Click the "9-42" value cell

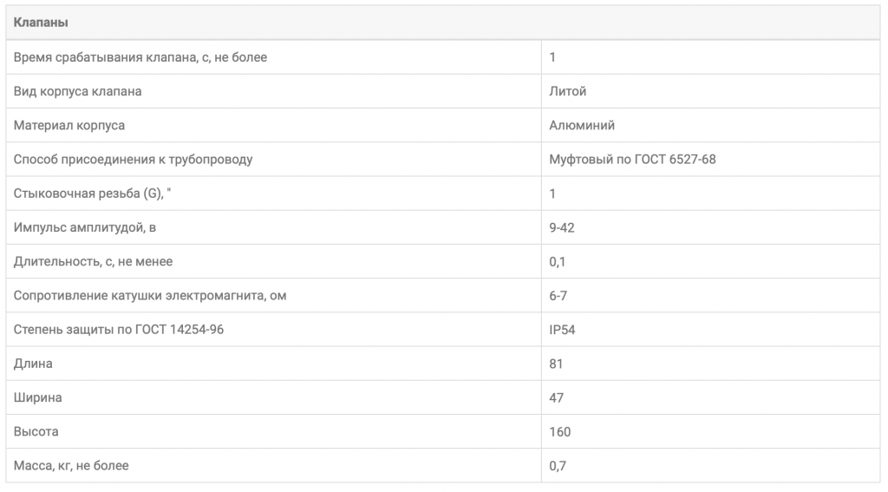tap(562, 227)
